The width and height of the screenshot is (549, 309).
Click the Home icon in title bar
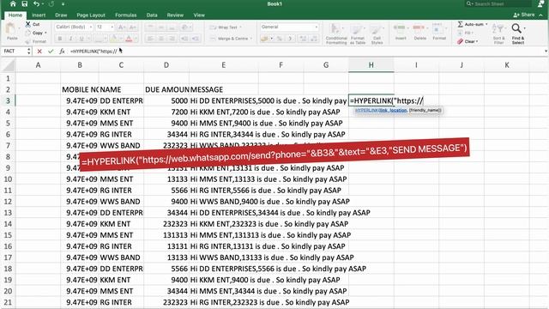pyautogui.click(x=13, y=3)
